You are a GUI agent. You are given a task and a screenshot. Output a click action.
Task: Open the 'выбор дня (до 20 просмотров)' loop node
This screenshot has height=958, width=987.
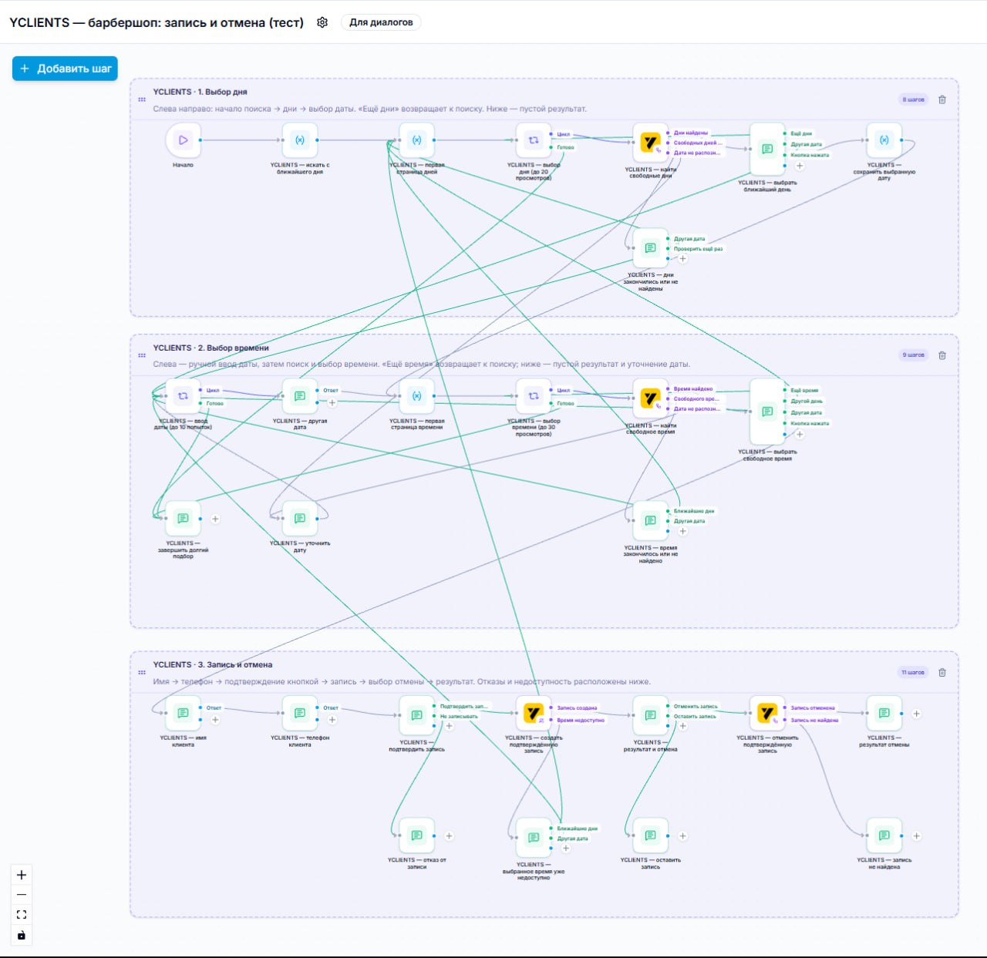click(533, 140)
